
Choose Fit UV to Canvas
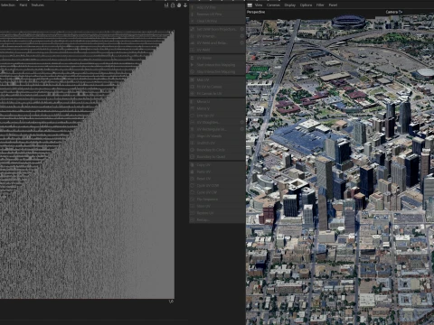pos(217,87)
